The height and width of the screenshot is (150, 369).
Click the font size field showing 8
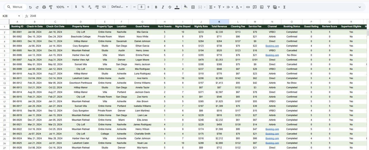coord(141,7)
